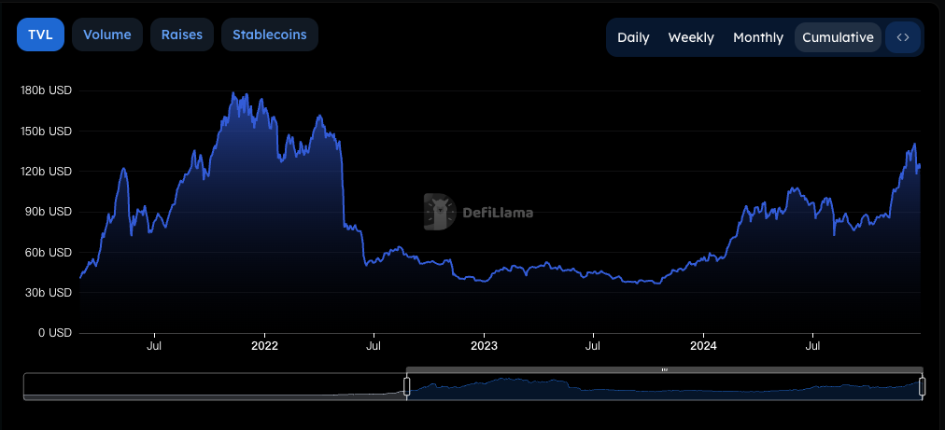
Task: Click the chart peak near 180b USD
Action: [233, 93]
